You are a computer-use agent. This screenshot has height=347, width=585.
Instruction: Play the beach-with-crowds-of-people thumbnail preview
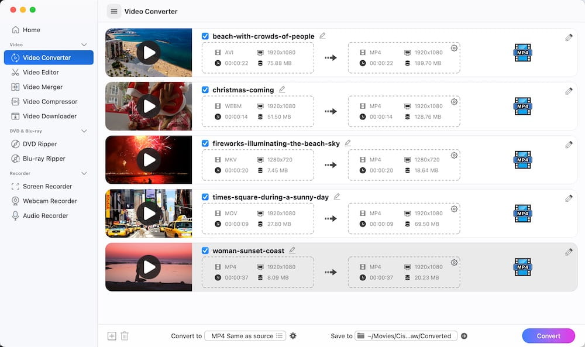[149, 53]
